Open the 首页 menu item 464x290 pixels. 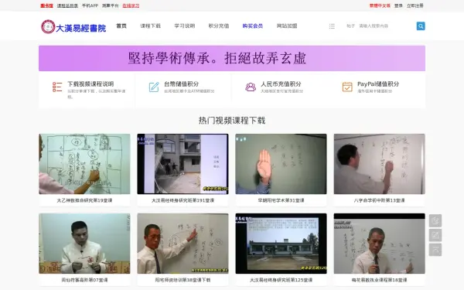click(x=121, y=26)
